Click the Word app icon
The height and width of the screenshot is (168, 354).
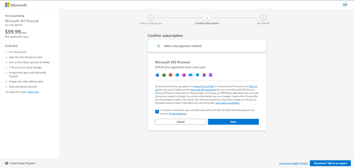pos(157,75)
